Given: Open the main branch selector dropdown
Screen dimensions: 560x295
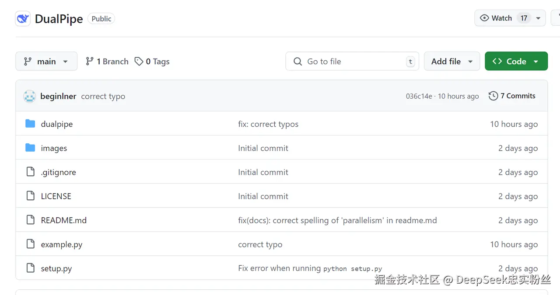Looking at the screenshot, I should (46, 61).
